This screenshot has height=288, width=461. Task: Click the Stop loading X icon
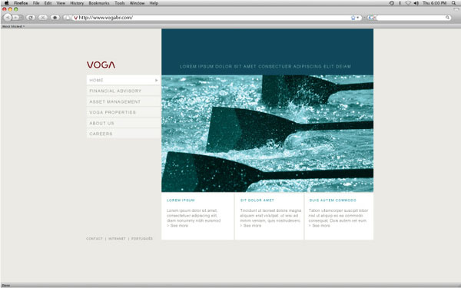click(42, 18)
